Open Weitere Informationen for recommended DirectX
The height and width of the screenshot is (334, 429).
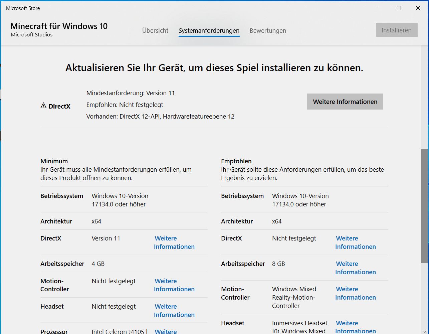[356, 242]
